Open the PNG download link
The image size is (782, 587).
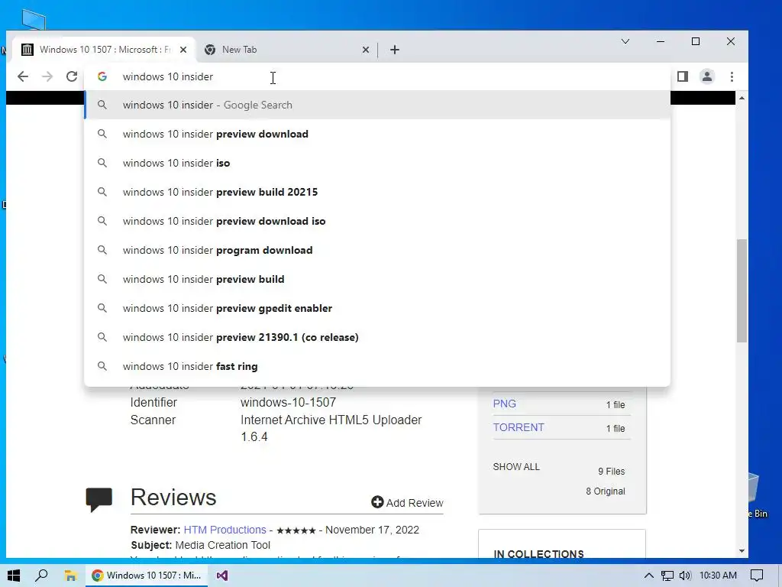(x=504, y=404)
